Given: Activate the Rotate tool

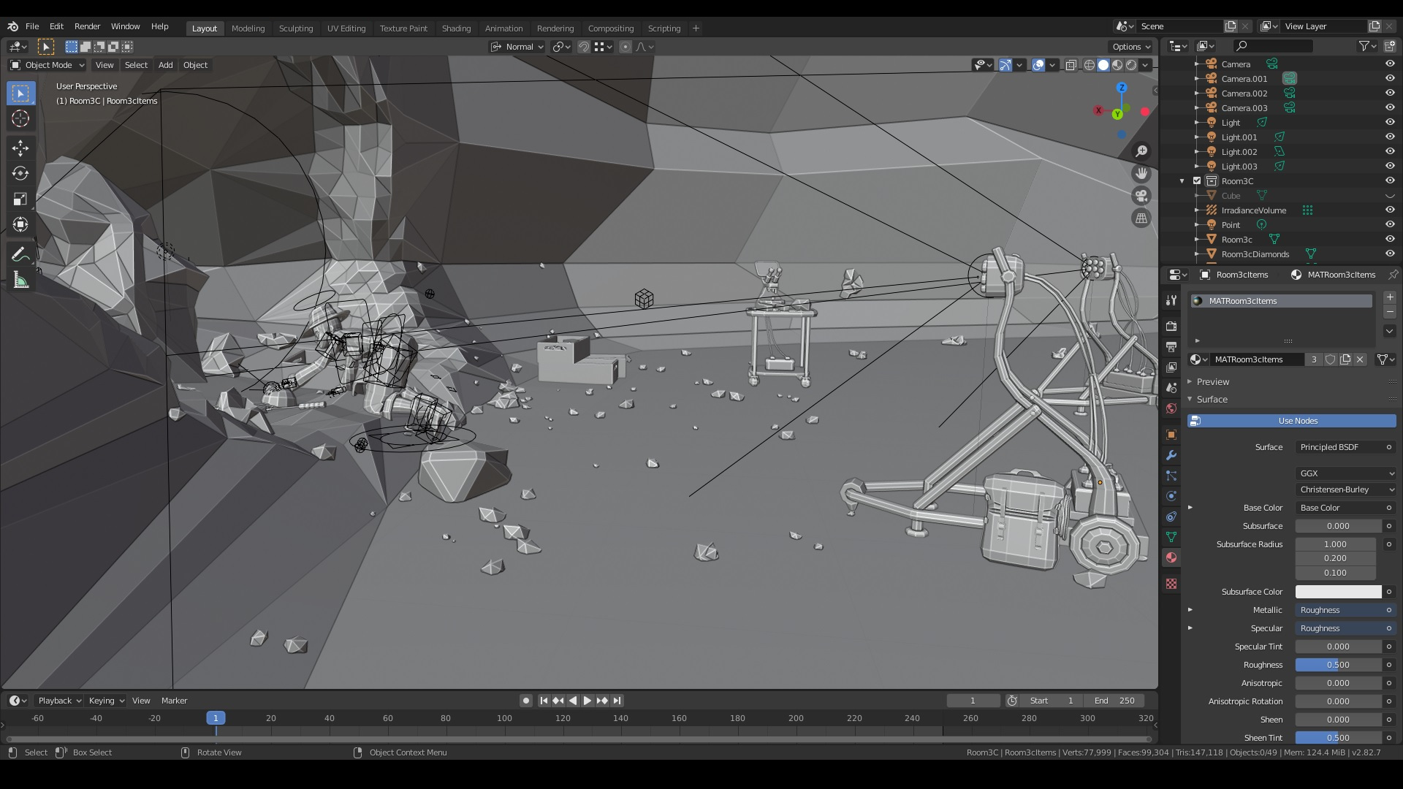Looking at the screenshot, I should coord(20,174).
